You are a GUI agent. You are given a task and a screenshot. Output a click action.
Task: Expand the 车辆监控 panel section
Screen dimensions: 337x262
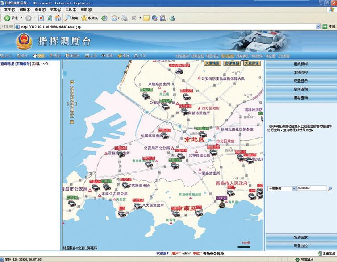tap(301, 72)
